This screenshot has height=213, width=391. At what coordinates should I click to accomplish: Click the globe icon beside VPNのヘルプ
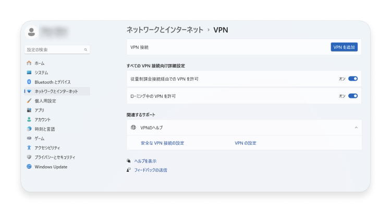point(133,128)
